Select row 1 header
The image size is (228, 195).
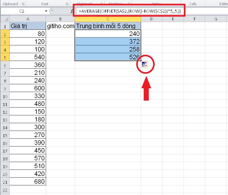pyautogui.click(x=5, y=26)
